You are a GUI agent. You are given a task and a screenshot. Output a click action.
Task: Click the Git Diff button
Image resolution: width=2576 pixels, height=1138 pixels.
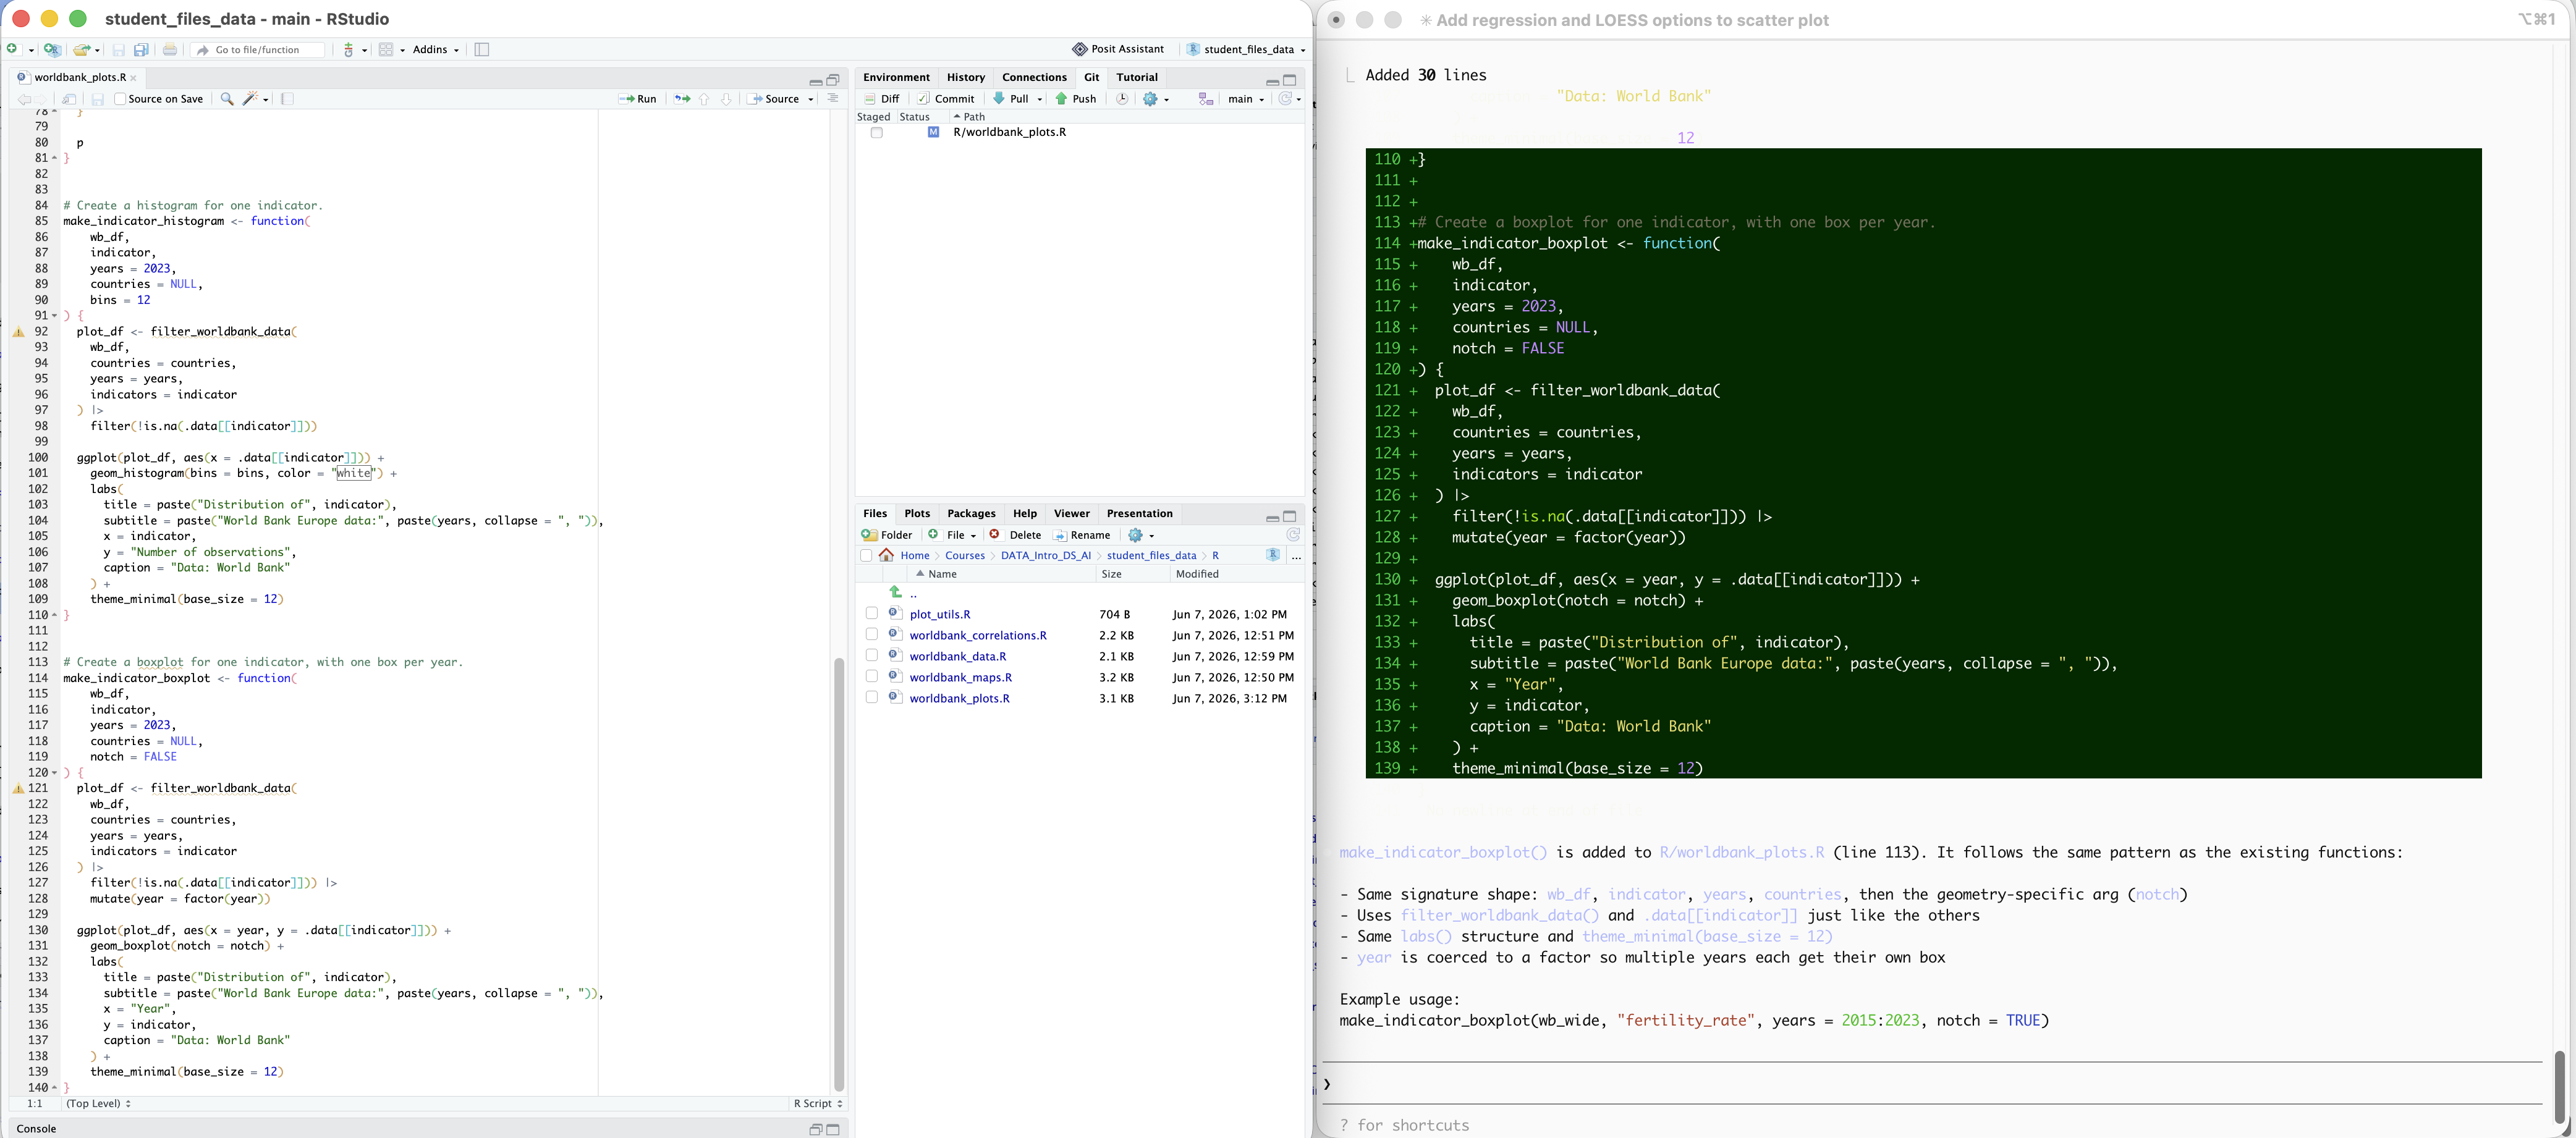click(x=882, y=99)
